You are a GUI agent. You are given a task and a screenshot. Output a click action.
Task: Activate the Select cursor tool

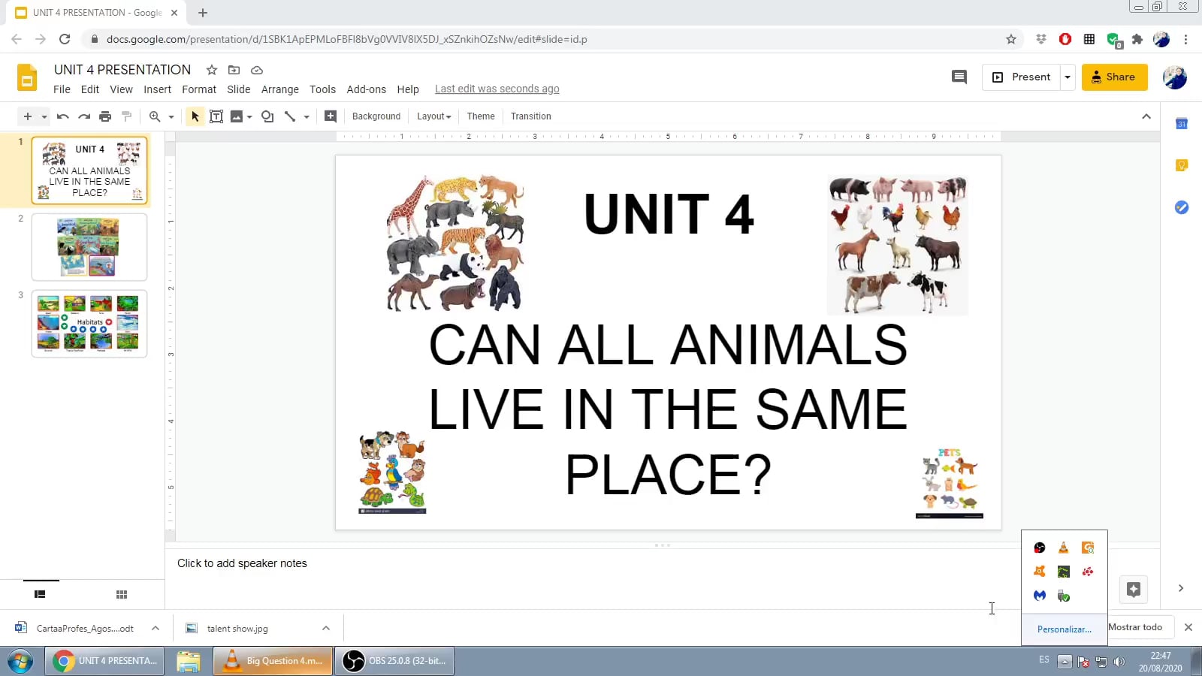[195, 116]
